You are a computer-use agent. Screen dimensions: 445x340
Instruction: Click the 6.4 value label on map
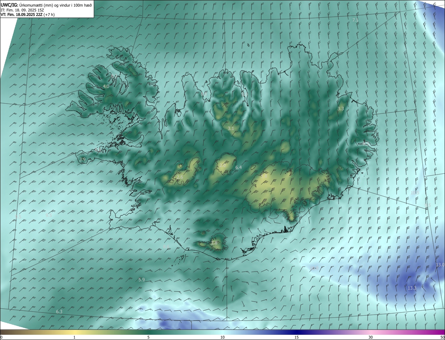(238, 168)
